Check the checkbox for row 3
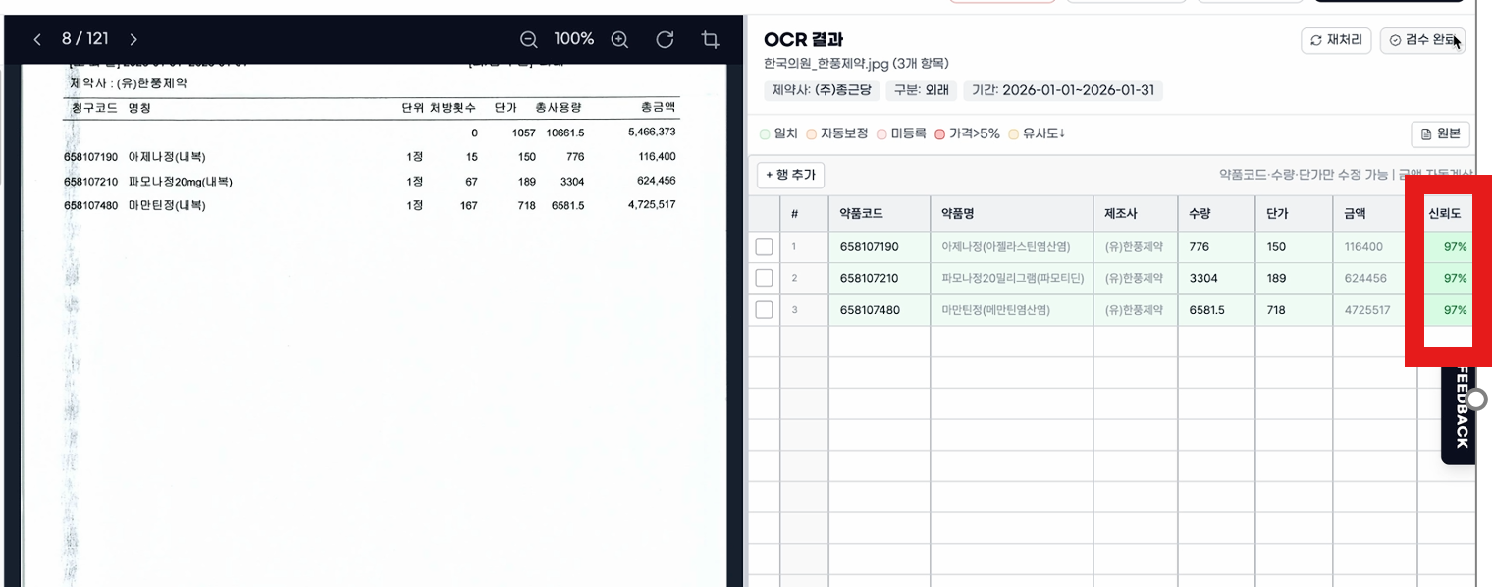The width and height of the screenshot is (1493, 587). coord(764,310)
